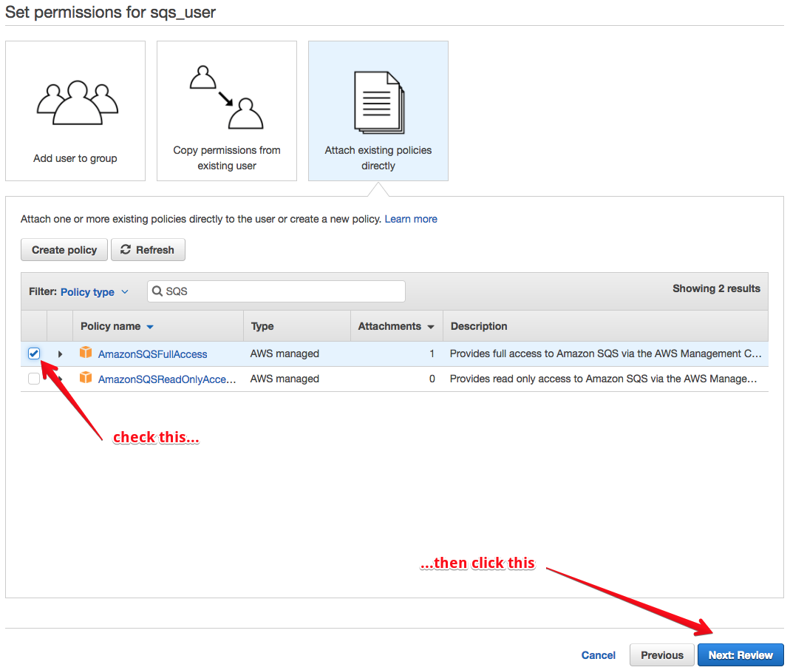The height and width of the screenshot is (670, 790).
Task: Open the Learn more link
Action: (x=411, y=220)
